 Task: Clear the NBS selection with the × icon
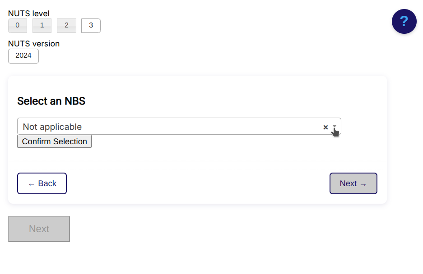[325, 127]
